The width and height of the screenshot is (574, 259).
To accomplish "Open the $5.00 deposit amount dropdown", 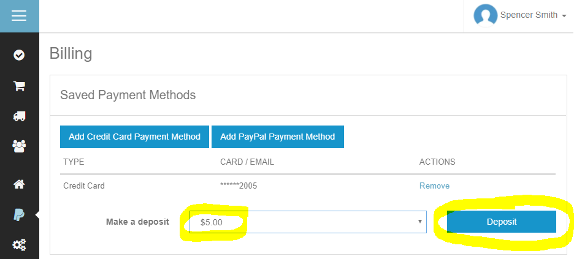I will click(308, 222).
